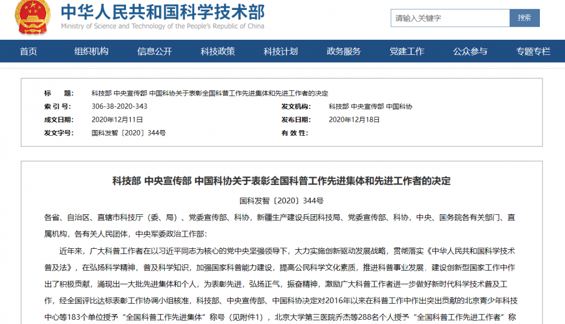Open the 科技计划 navigation item
This screenshot has height=324, width=565.
point(281,52)
